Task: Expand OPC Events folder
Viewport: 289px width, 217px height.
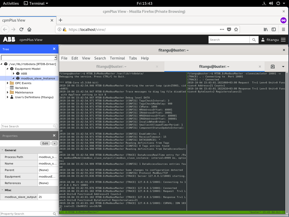Action: point(8,83)
